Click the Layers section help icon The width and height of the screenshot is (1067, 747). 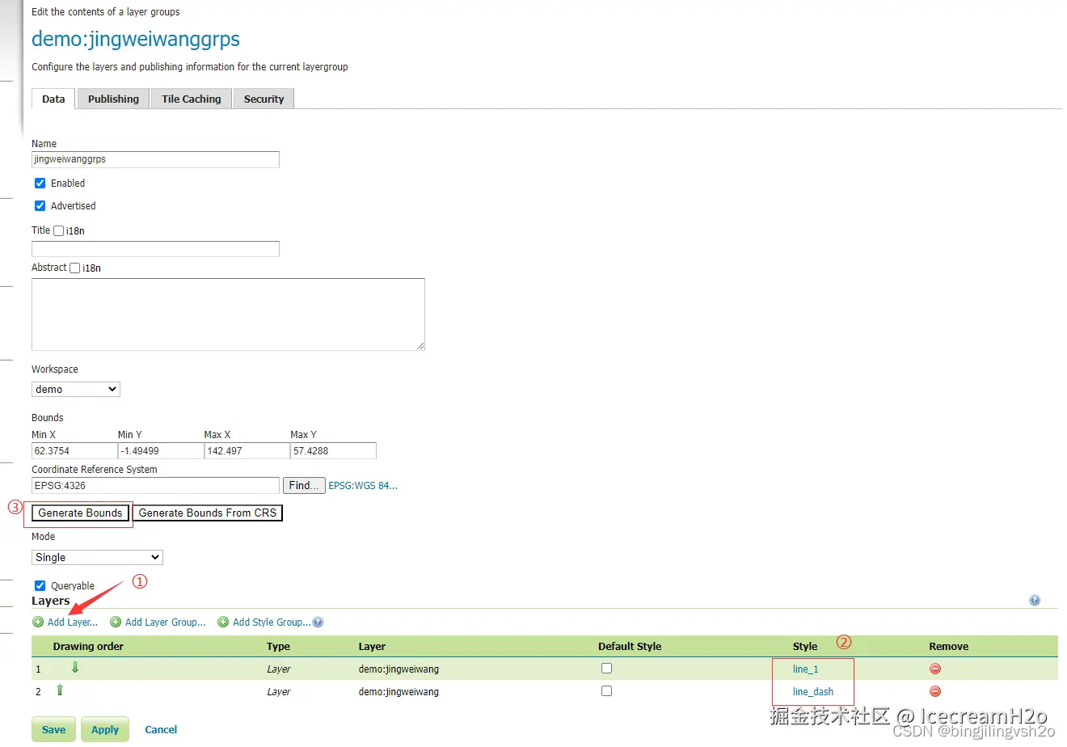1035,600
